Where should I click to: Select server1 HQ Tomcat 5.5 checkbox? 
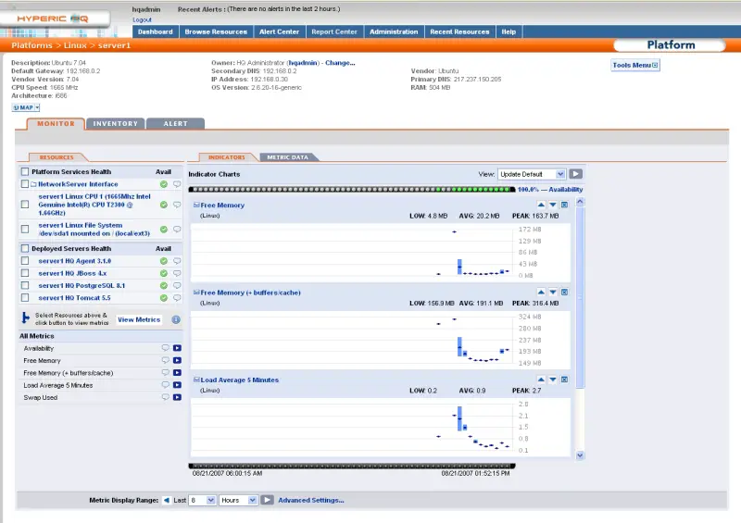tap(25, 297)
